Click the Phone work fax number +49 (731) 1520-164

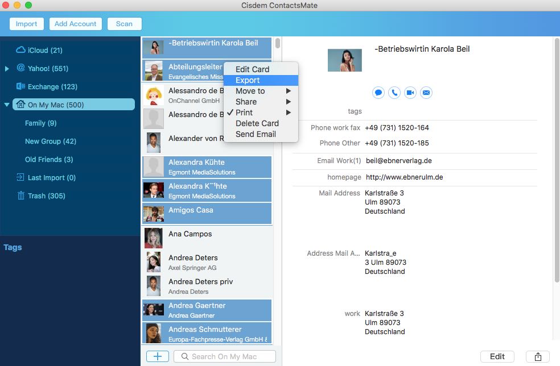(x=397, y=128)
